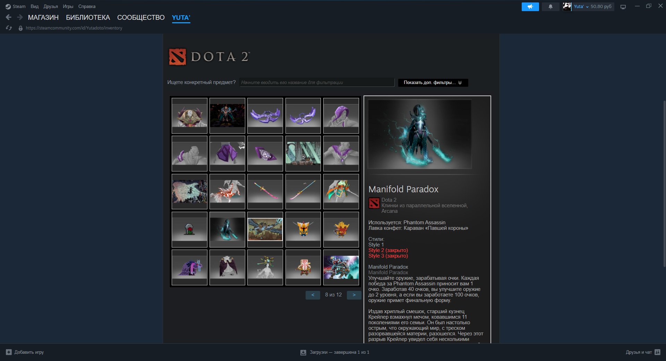Click the small Dota 2 icon in item details

click(x=374, y=203)
